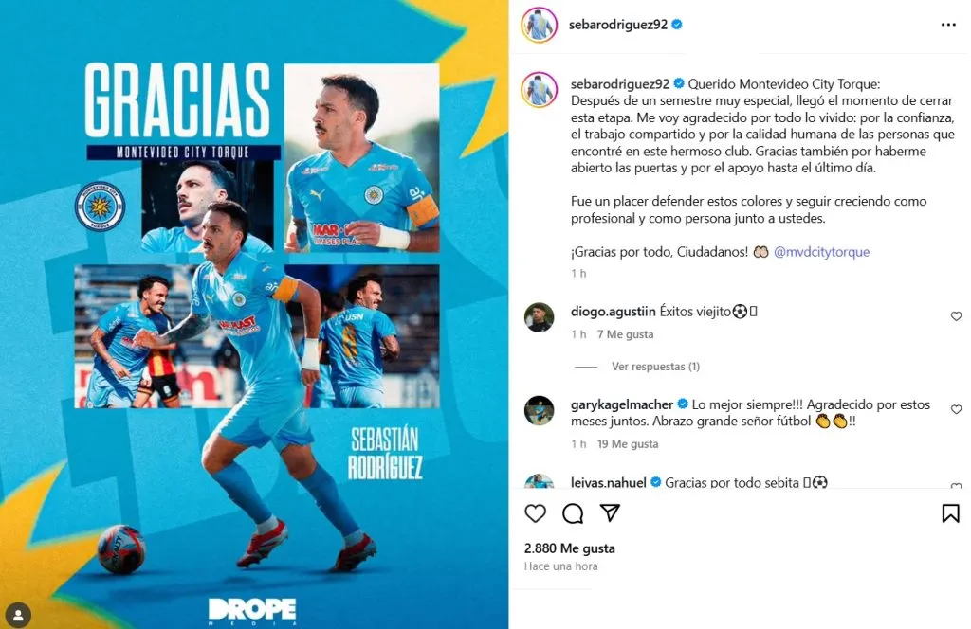The height and width of the screenshot is (629, 971).
Task: Like diogo.agustiin's comment heart
Action: [x=956, y=316]
